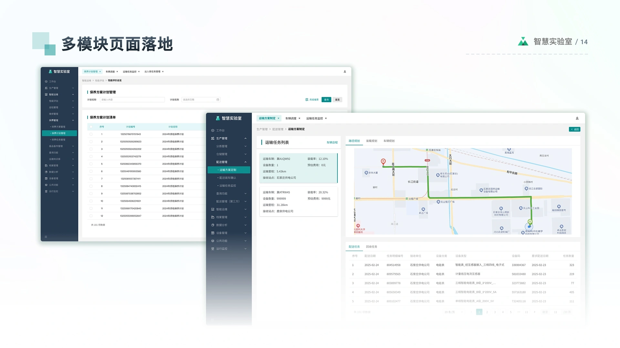Click 生产管理 icon in front window sidebar
The width and height of the screenshot is (620, 348).
(x=213, y=138)
